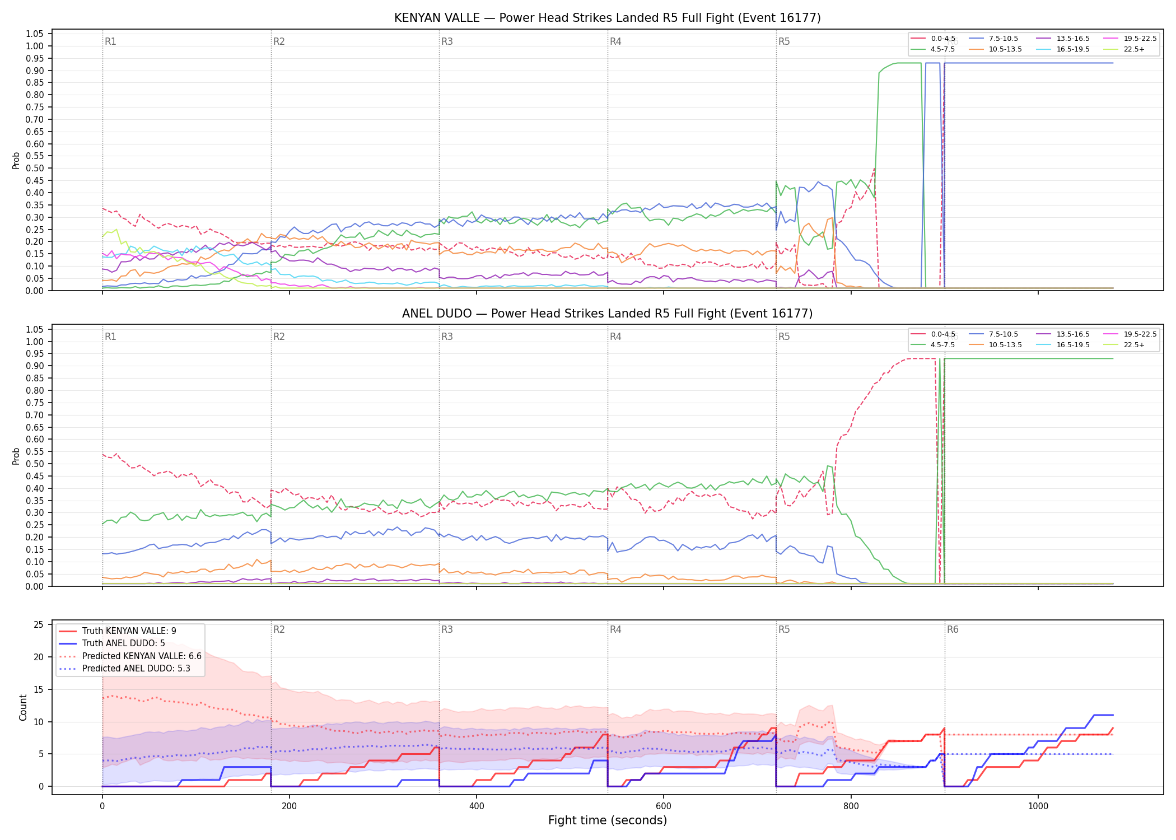Screen dimensions: 1176x840
Task: Pick legend entry 7.5-10.5 in Anel Dudo chart
Action: (993, 334)
